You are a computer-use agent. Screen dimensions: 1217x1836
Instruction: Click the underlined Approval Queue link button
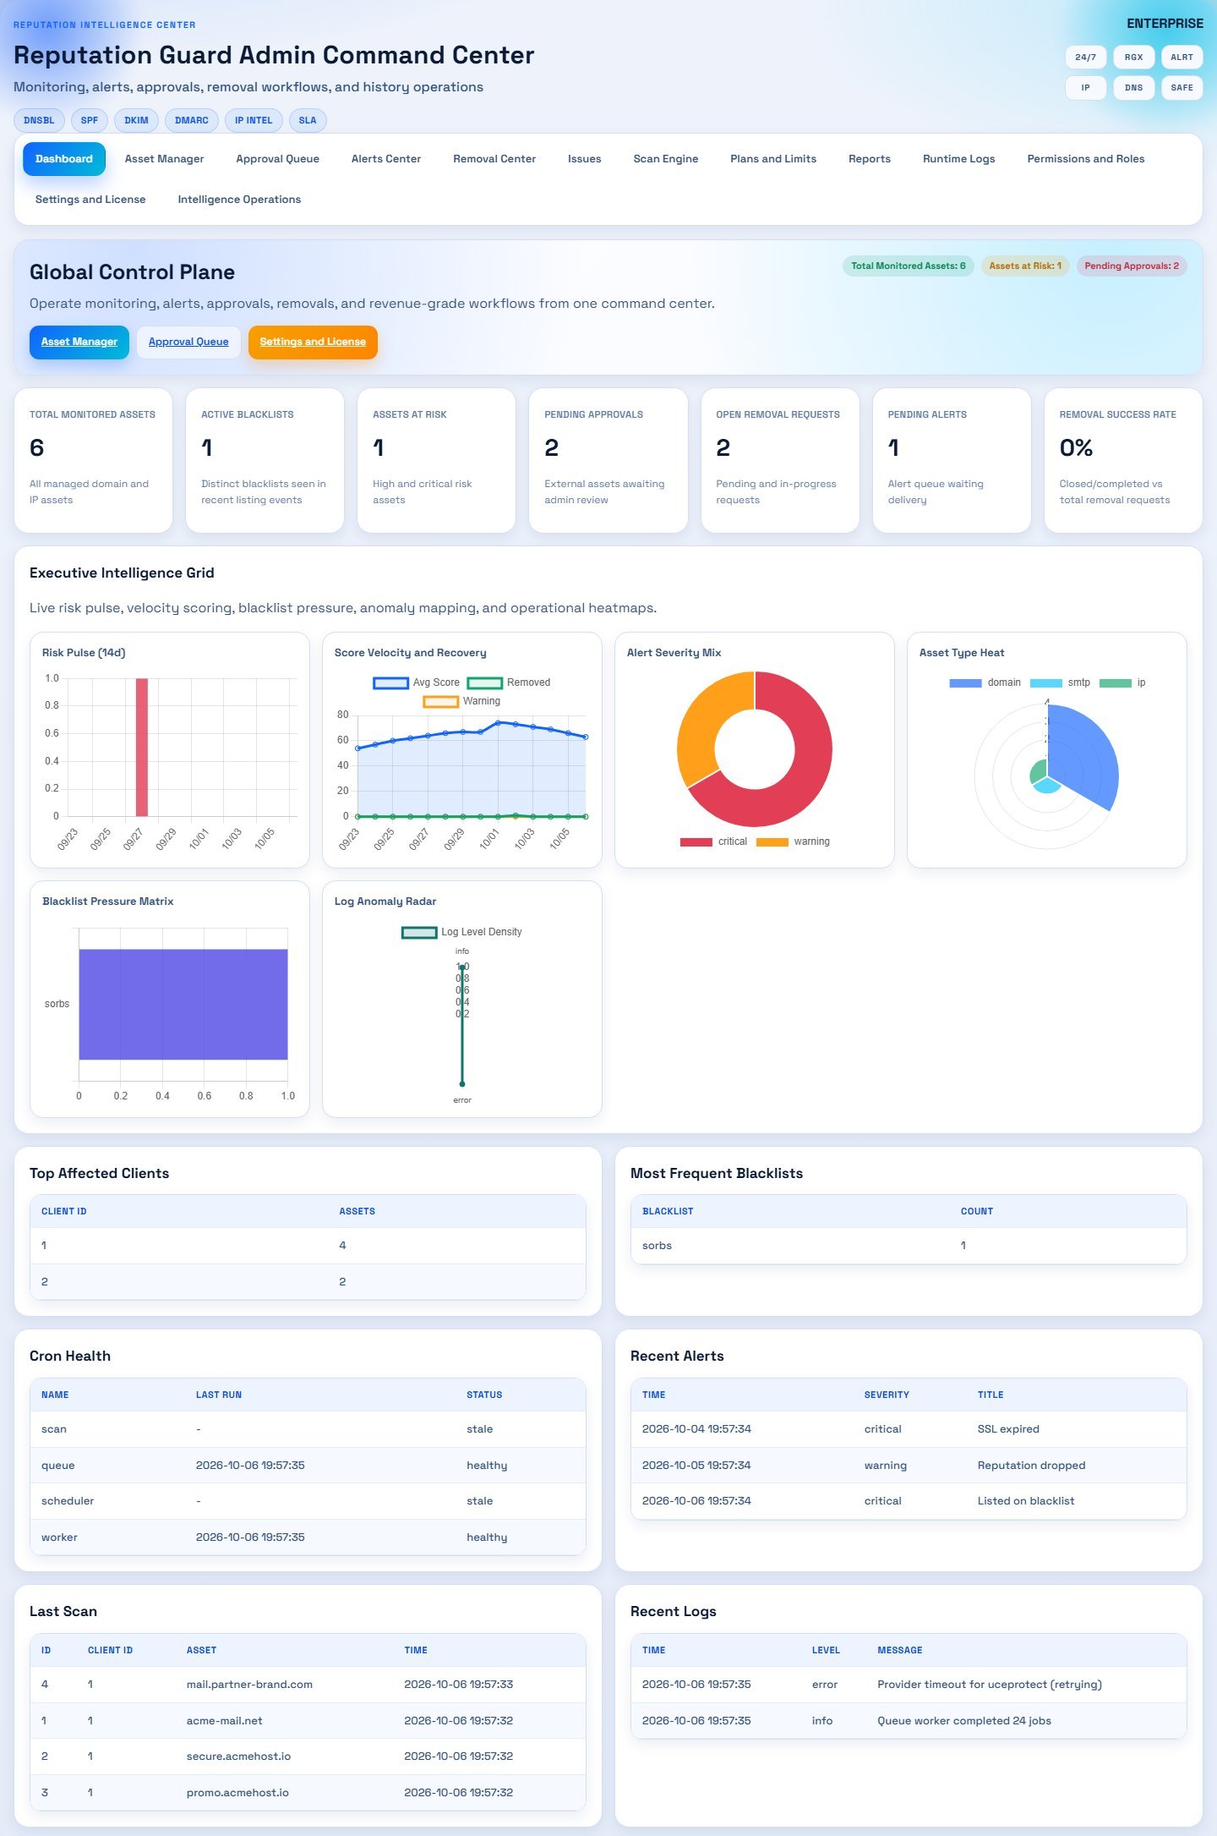pyautogui.click(x=188, y=342)
